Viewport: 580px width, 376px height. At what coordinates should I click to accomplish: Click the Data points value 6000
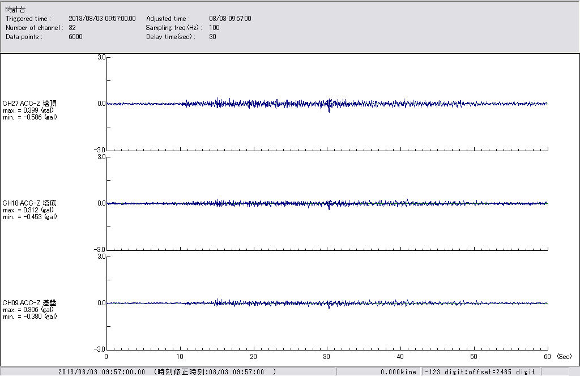point(75,37)
